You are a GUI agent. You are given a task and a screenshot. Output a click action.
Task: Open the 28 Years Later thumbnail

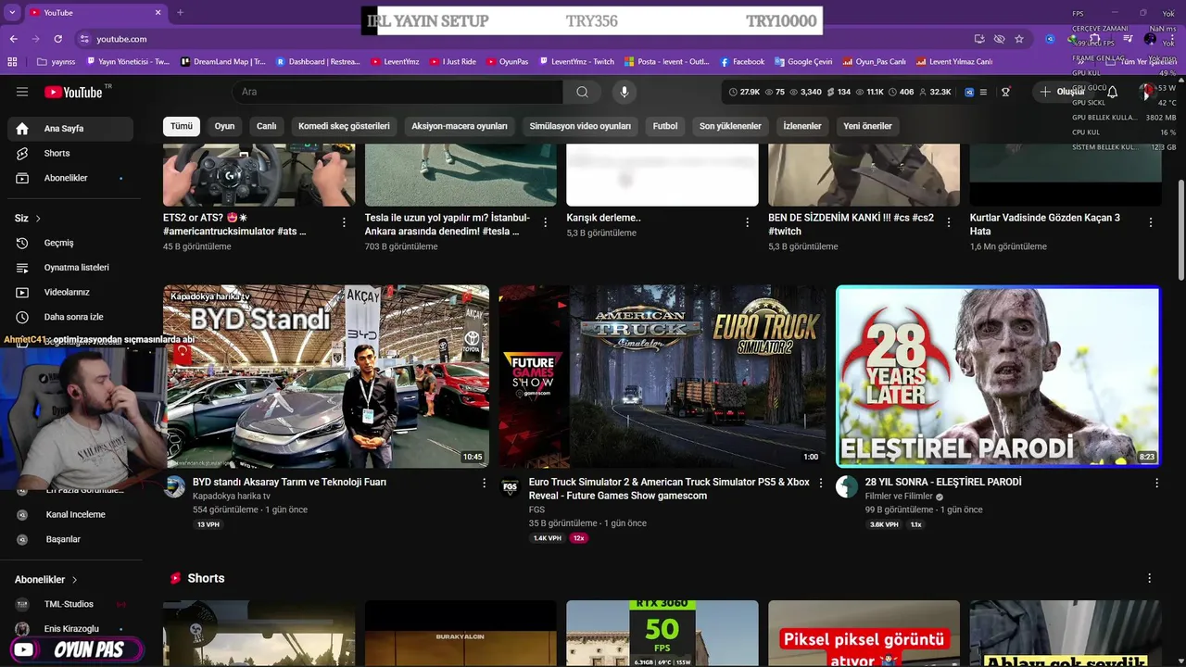[998, 376]
